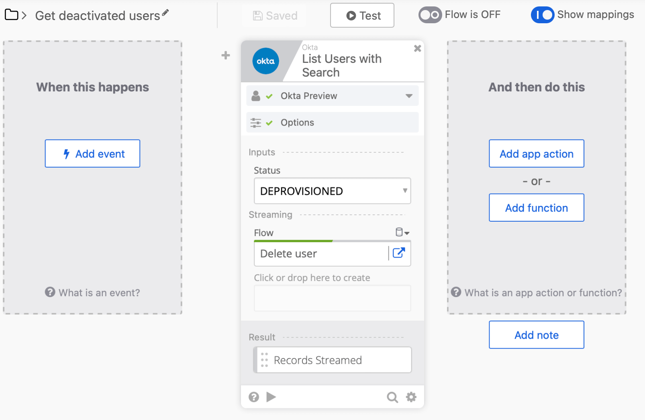Open card help via the question mark icon

254,397
